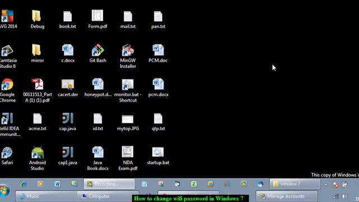Select the cacert.der certificate file

pyautogui.click(x=68, y=88)
